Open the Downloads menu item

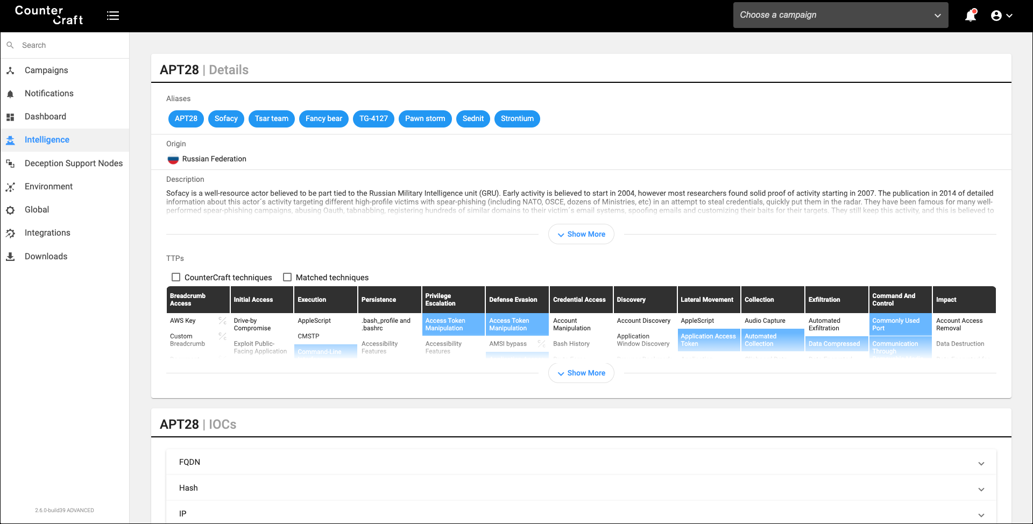coord(65,257)
